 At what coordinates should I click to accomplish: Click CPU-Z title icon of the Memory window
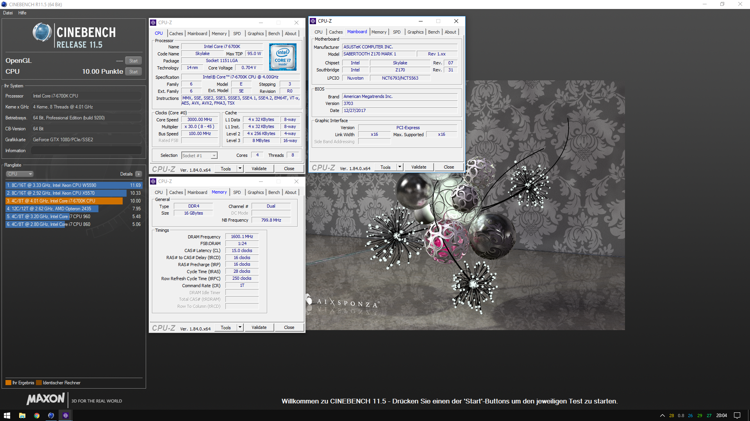(153, 181)
